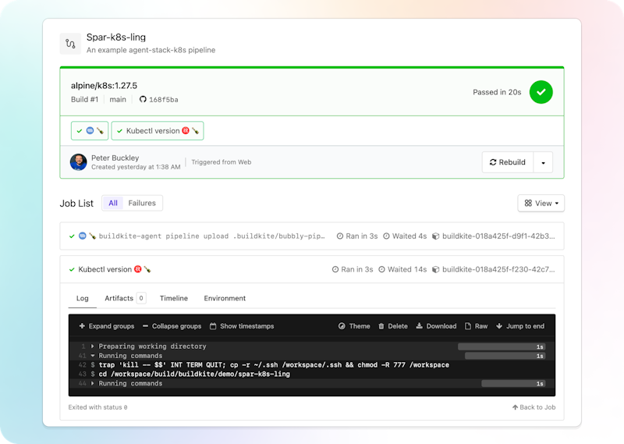Open the Raw log view

pos(476,326)
